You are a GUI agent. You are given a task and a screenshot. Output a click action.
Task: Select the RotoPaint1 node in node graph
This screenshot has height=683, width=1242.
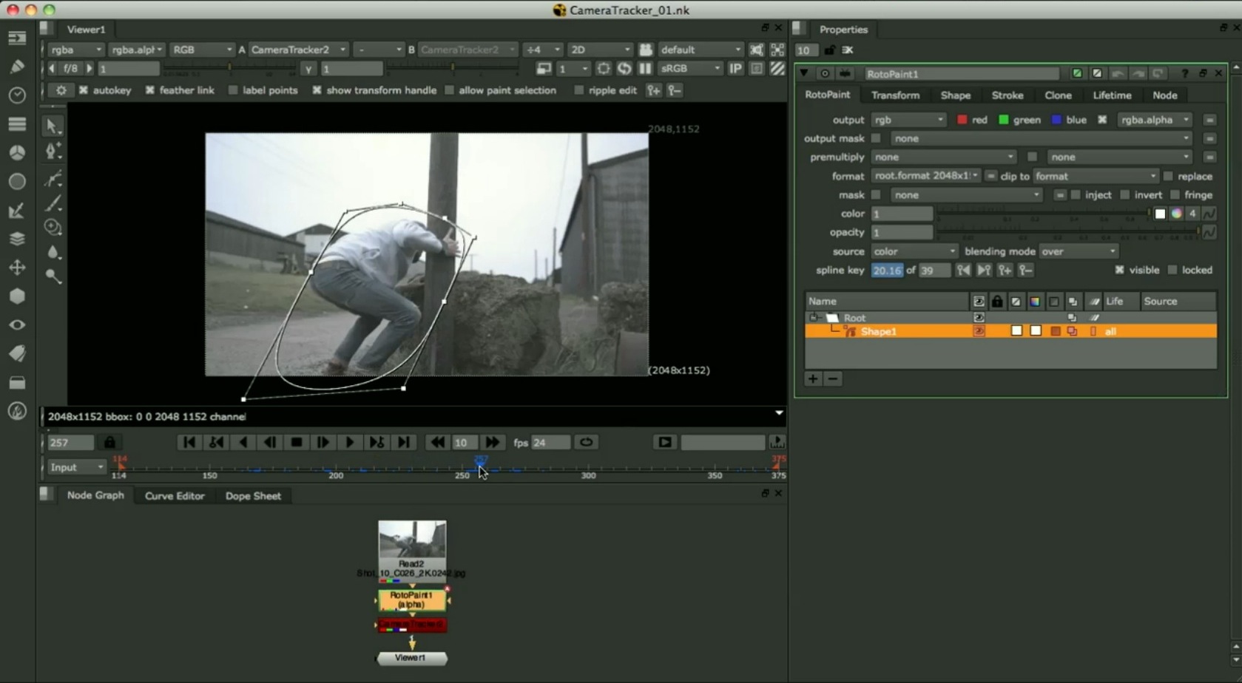pyautogui.click(x=411, y=599)
